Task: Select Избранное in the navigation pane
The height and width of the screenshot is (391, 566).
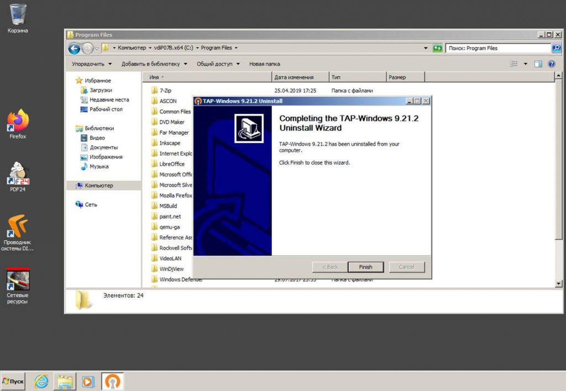Action: coord(93,81)
